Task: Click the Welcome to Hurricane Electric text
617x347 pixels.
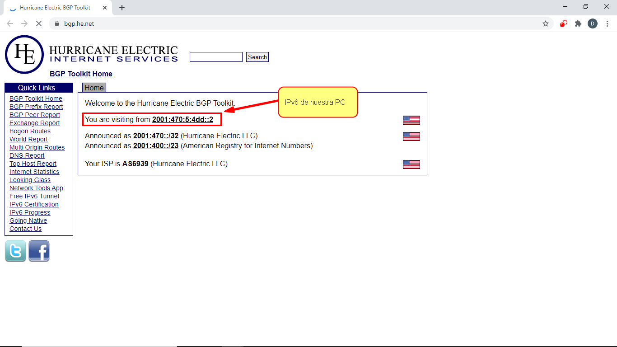Action: pyautogui.click(x=160, y=103)
